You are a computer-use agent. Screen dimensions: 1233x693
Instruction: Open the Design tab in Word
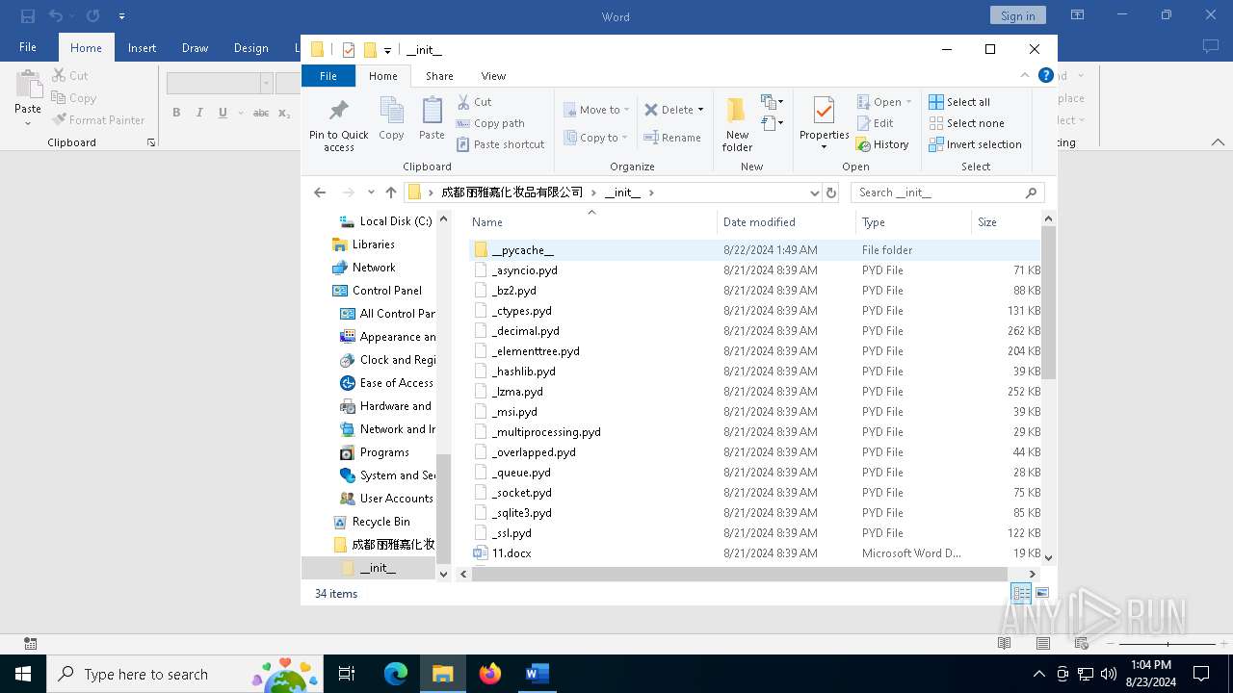[250, 48]
